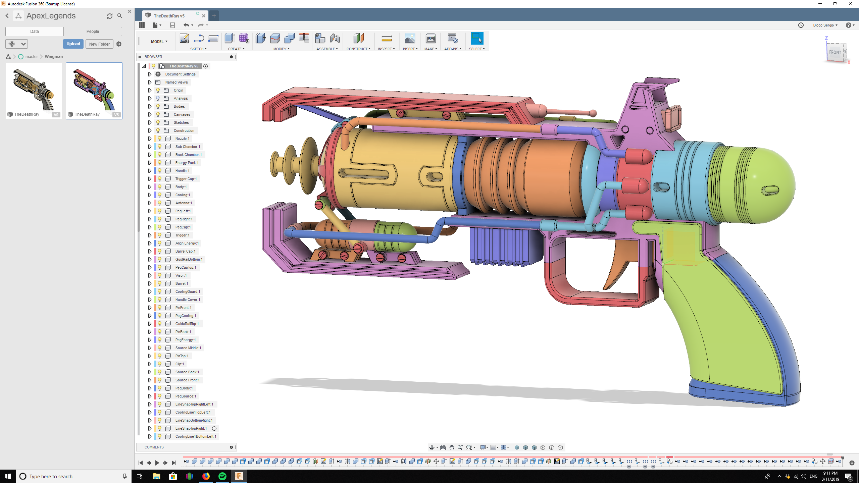Open the SKETCH menu
Image resolution: width=859 pixels, height=483 pixels.
pos(198,49)
